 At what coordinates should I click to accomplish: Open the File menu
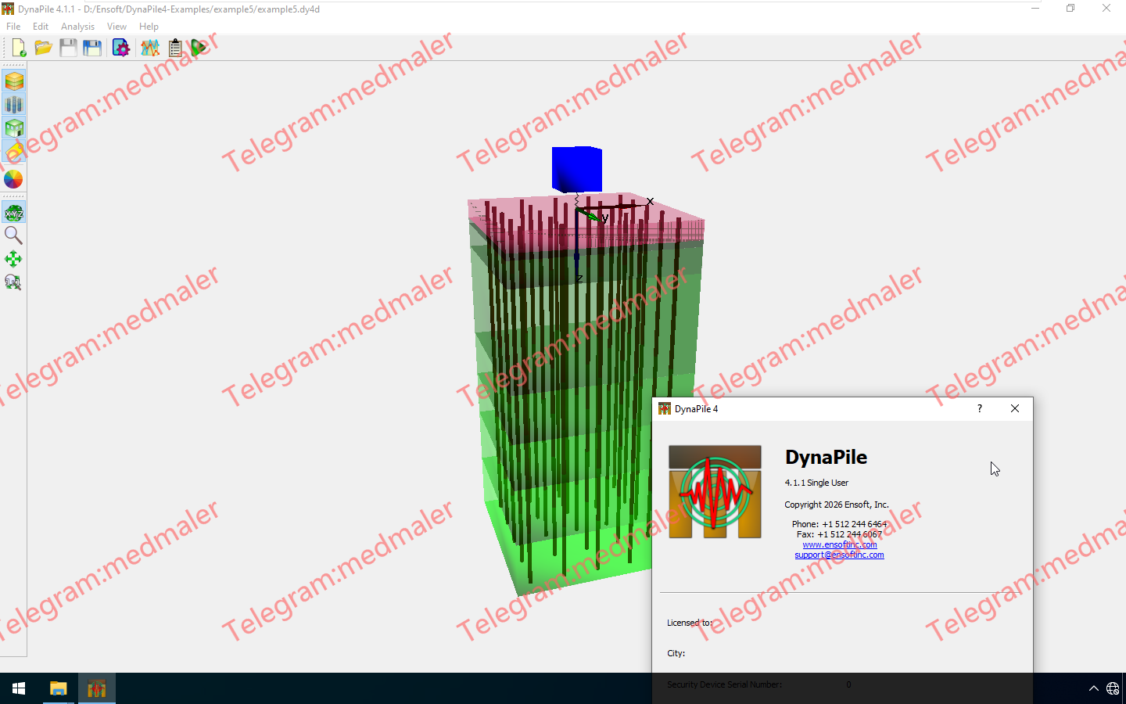click(x=13, y=27)
